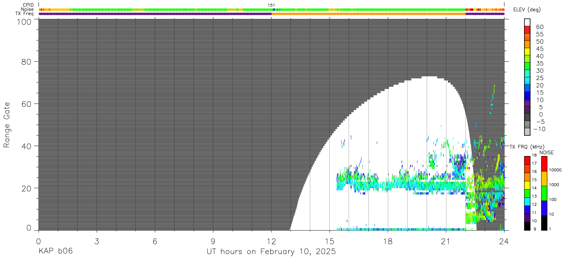
Task: Click the blue 10–100 segment of NOISE colorbar
Action: (x=544, y=208)
